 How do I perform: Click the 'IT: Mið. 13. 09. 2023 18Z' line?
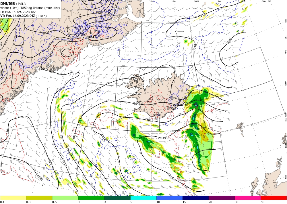pos(18,12)
